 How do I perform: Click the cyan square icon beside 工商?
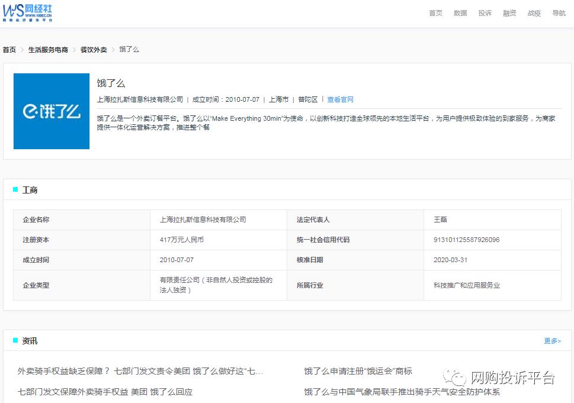15,189
